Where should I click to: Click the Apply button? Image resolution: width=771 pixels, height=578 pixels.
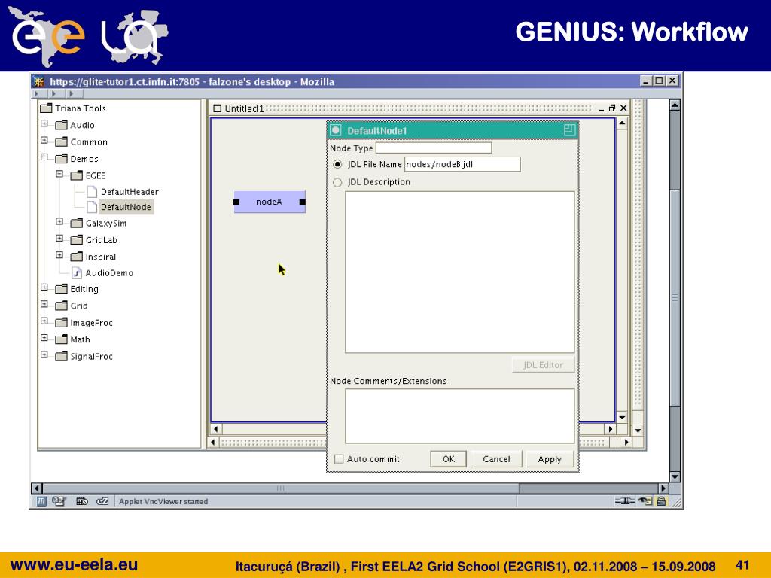pos(550,459)
